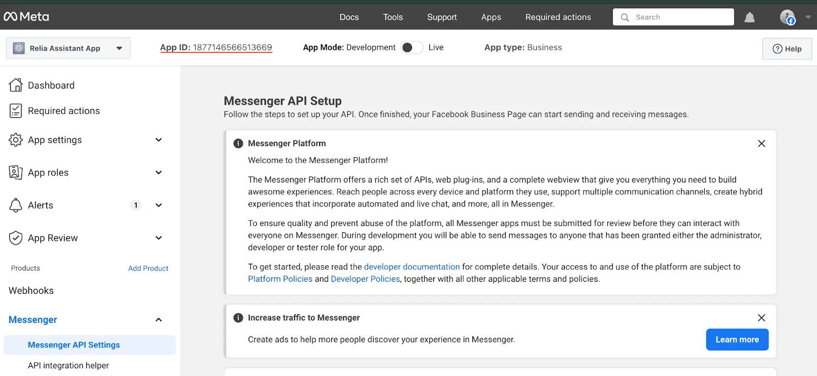Click the App Review shield icon
Image resolution: width=817 pixels, height=376 pixels.
(16, 238)
